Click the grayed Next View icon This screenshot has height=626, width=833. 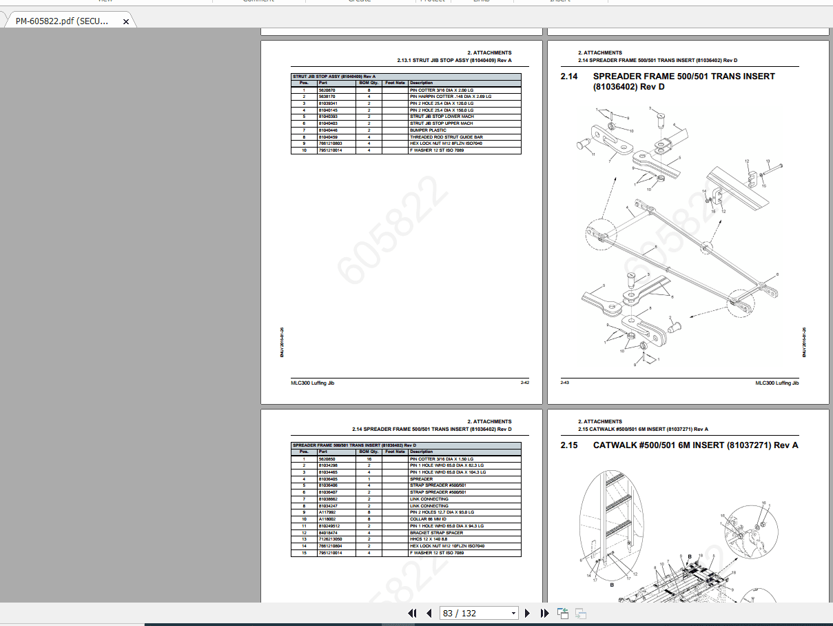coord(579,613)
